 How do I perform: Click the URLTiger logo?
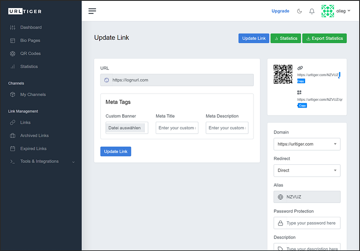pyautogui.click(x=25, y=11)
